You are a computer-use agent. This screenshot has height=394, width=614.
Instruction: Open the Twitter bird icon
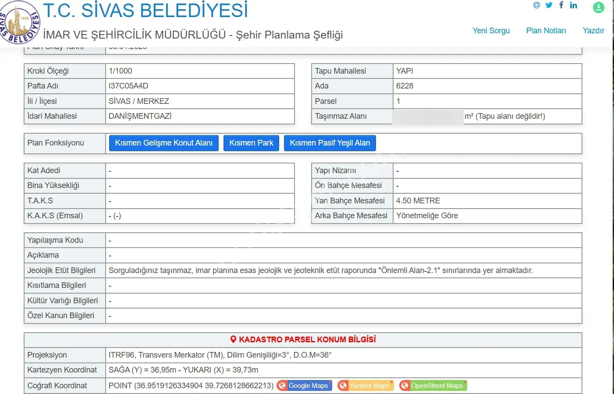pyautogui.click(x=549, y=5)
